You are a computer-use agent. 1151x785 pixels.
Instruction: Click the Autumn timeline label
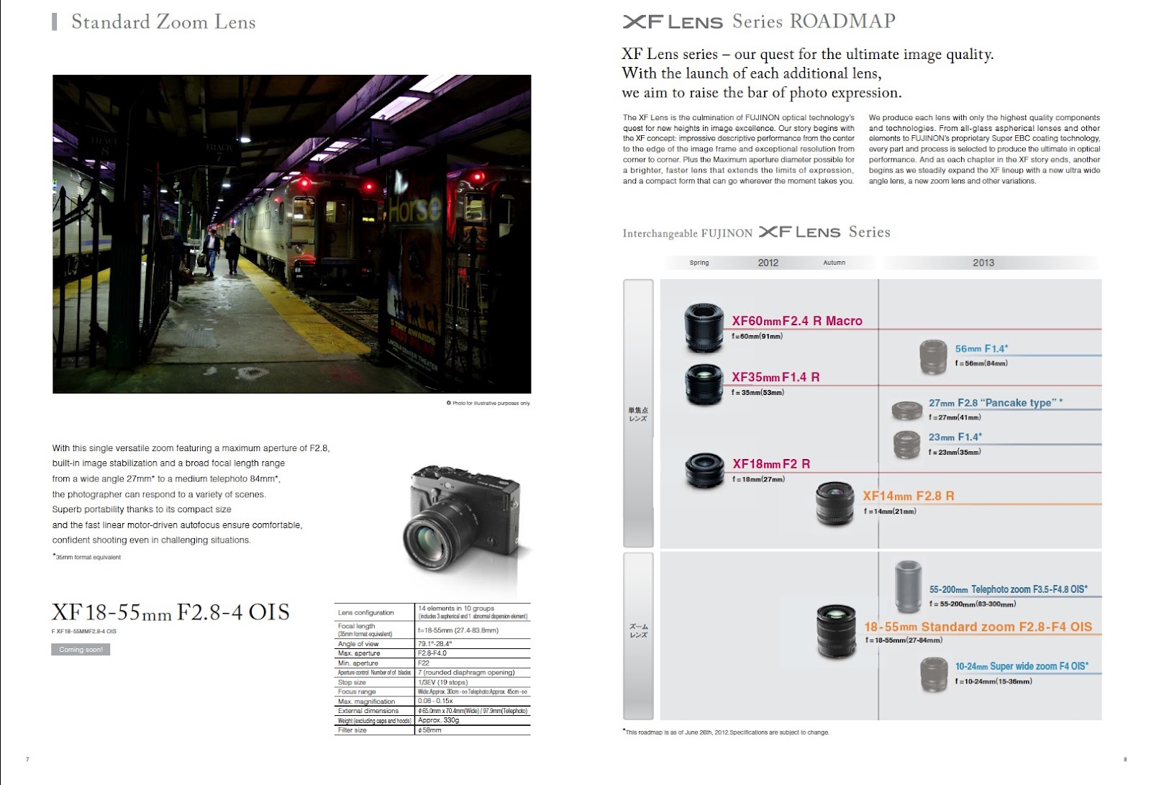click(834, 263)
